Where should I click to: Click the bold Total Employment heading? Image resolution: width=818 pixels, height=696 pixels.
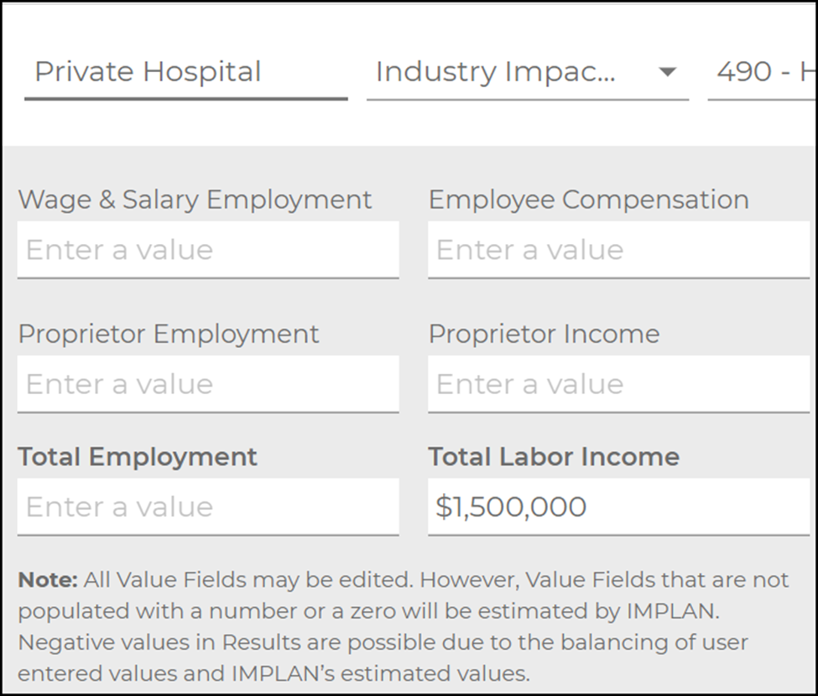(x=137, y=457)
